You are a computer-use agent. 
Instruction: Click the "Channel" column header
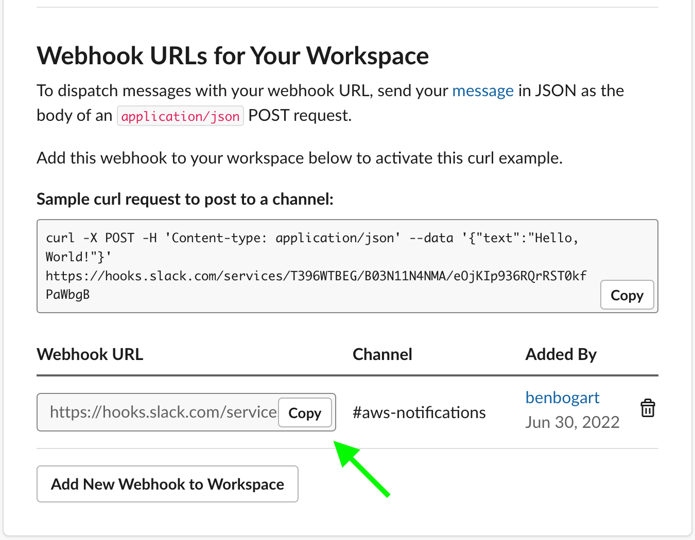383,354
